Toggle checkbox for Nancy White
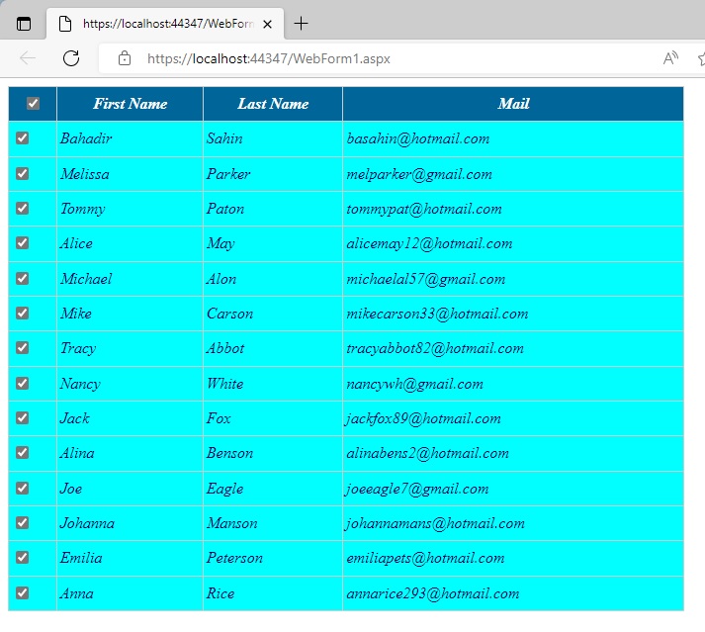Screen dimensions: 705x632 point(22,383)
